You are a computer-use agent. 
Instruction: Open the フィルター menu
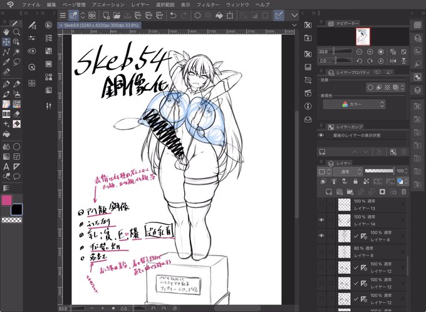(208, 4)
